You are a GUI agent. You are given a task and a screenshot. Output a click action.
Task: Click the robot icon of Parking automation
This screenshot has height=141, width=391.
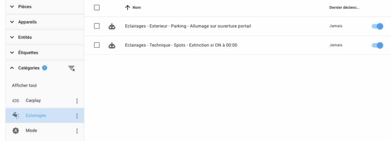[112, 26]
